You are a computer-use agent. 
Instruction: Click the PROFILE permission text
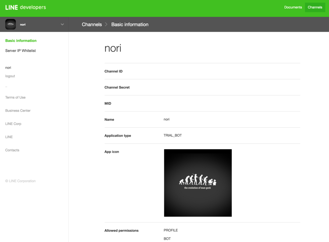pos(171,230)
